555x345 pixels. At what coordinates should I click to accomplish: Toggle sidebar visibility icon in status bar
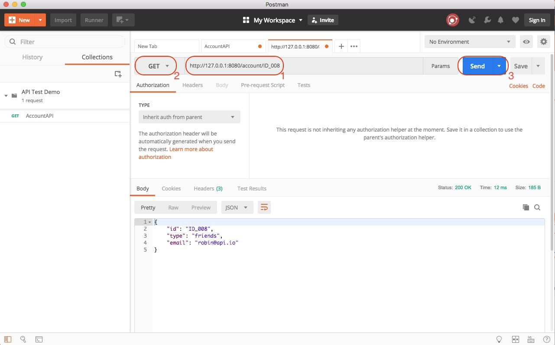8,339
